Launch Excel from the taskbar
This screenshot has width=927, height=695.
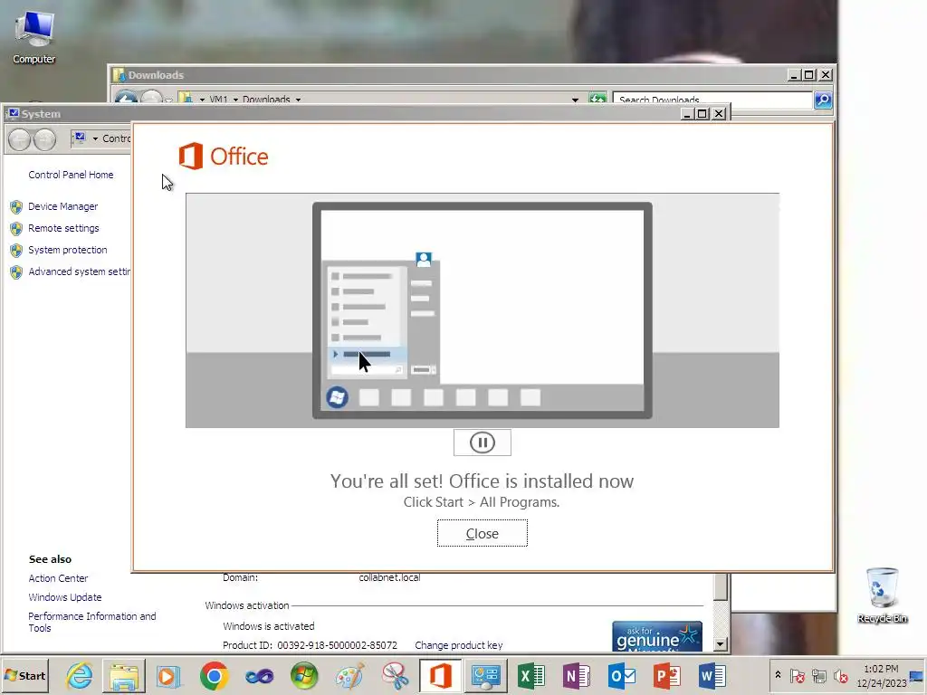[530, 675]
